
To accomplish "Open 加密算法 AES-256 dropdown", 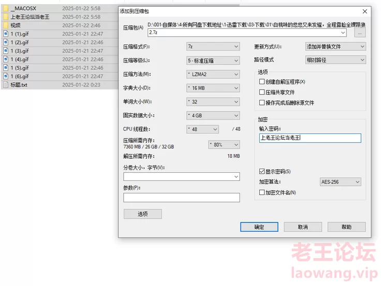I will point(340,182).
